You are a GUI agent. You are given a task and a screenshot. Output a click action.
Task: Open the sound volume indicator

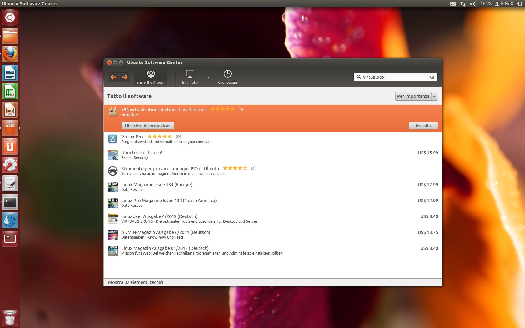473,4
